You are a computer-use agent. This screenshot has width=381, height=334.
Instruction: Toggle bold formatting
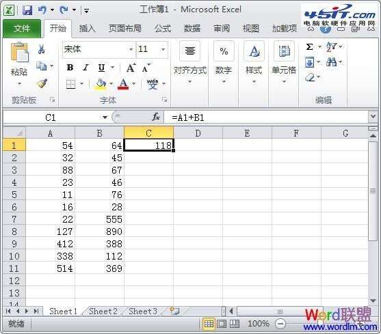point(70,68)
